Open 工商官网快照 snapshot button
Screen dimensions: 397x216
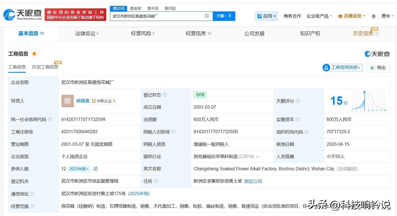click(343, 68)
